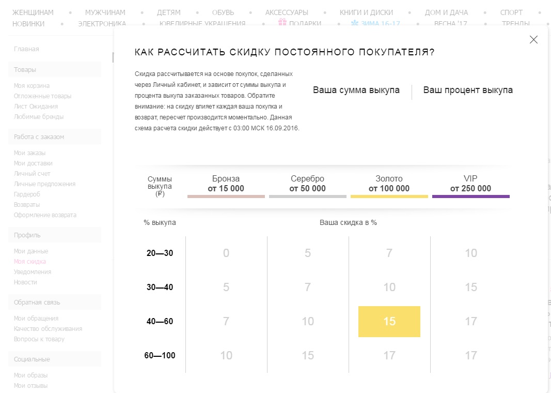Go to the Книги и диски section
This screenshot has width=551, height=393.
click(366, 12)
